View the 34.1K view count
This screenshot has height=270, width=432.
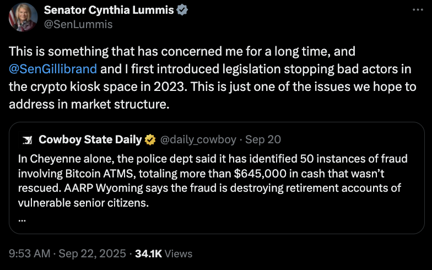tap(148, 253)
